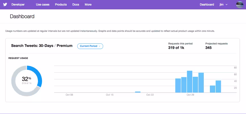Click the Dashboard link in the header

207,5
